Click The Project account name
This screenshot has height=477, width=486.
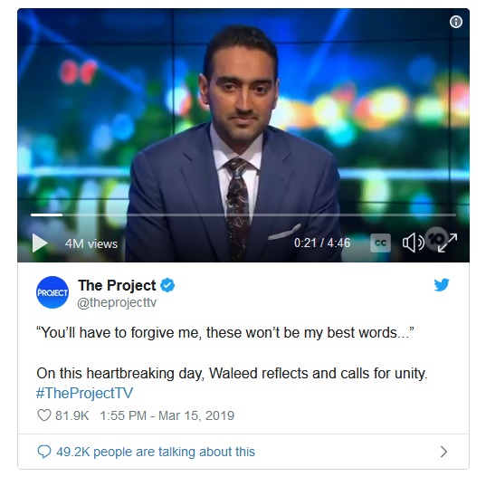[117, 285]
